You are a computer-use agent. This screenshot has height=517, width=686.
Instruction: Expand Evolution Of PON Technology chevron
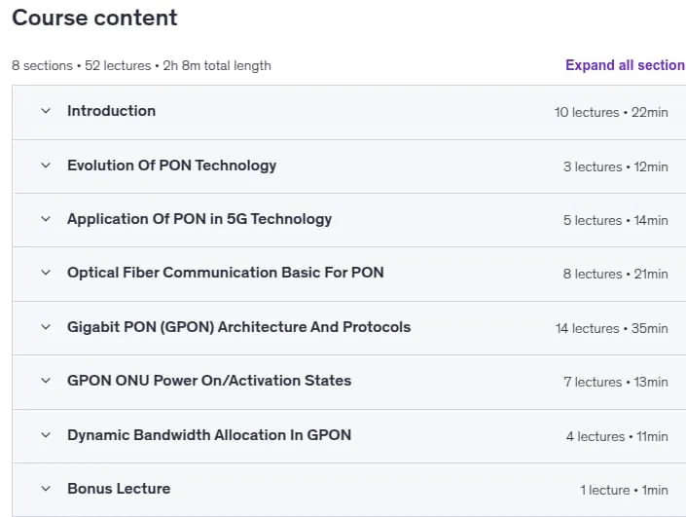[46, 166]
